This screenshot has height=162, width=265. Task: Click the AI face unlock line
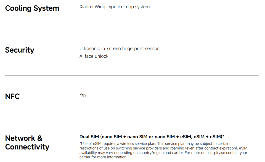click(94, 56)
